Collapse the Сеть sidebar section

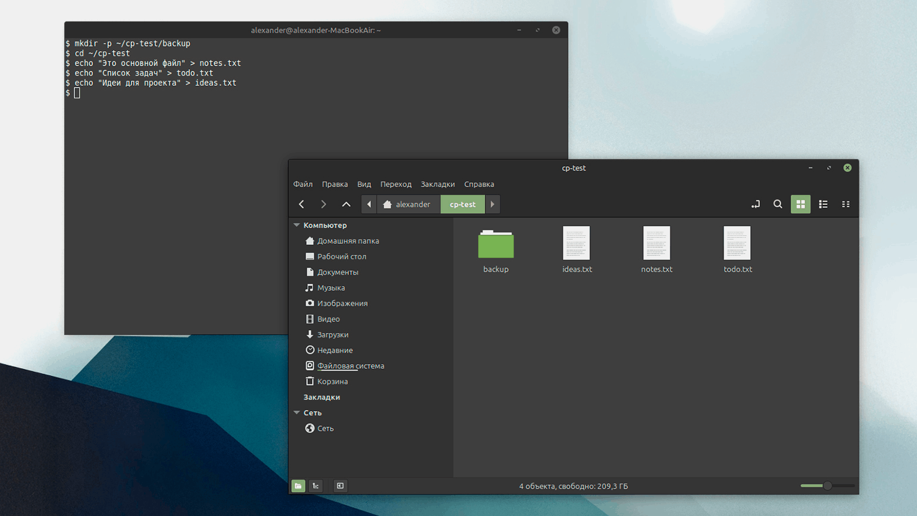[297, 412]
